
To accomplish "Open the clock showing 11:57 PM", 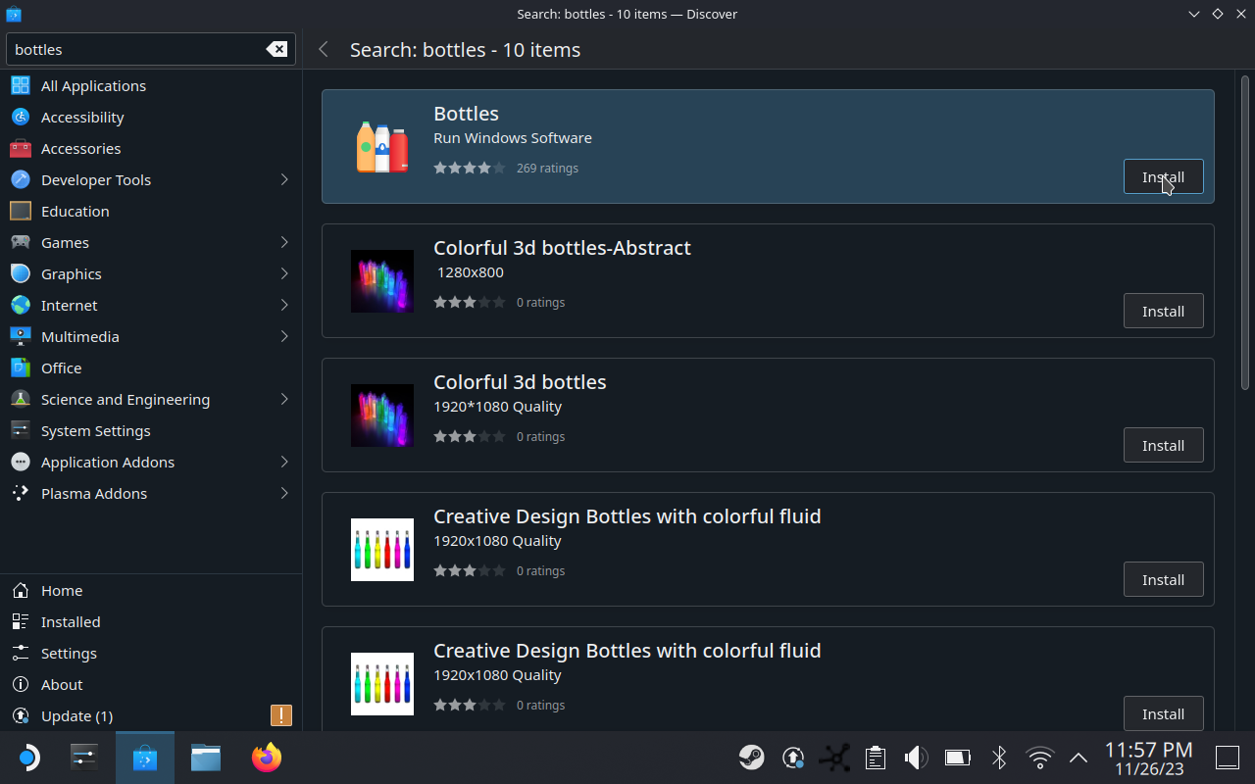I will [x=1149, y=758].
